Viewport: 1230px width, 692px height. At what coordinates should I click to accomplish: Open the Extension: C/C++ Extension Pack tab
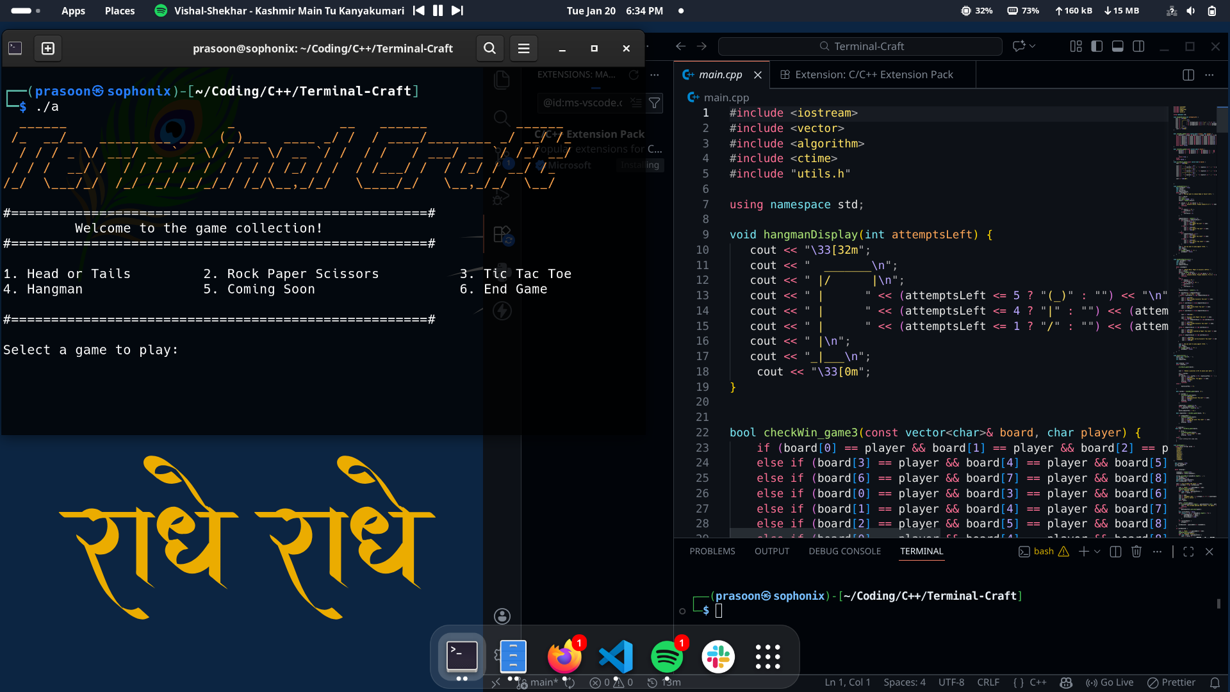[x=873, y=75]
